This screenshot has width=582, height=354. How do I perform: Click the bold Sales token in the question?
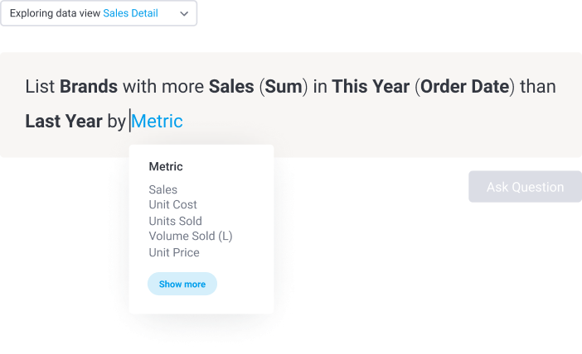click(230, 87)
